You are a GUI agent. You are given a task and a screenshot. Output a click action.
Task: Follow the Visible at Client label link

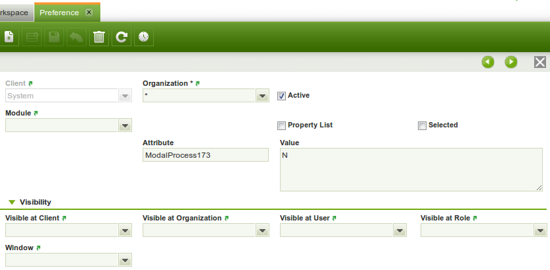pyautogui.click(x=32, y=218)
